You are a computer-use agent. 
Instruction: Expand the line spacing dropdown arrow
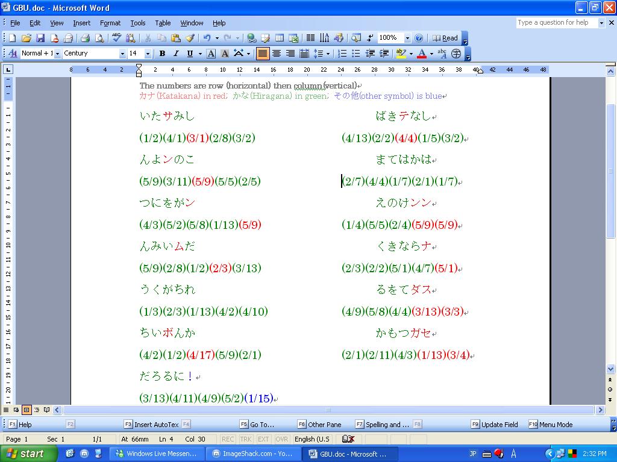pyautogui.click(x=328, y=54)
